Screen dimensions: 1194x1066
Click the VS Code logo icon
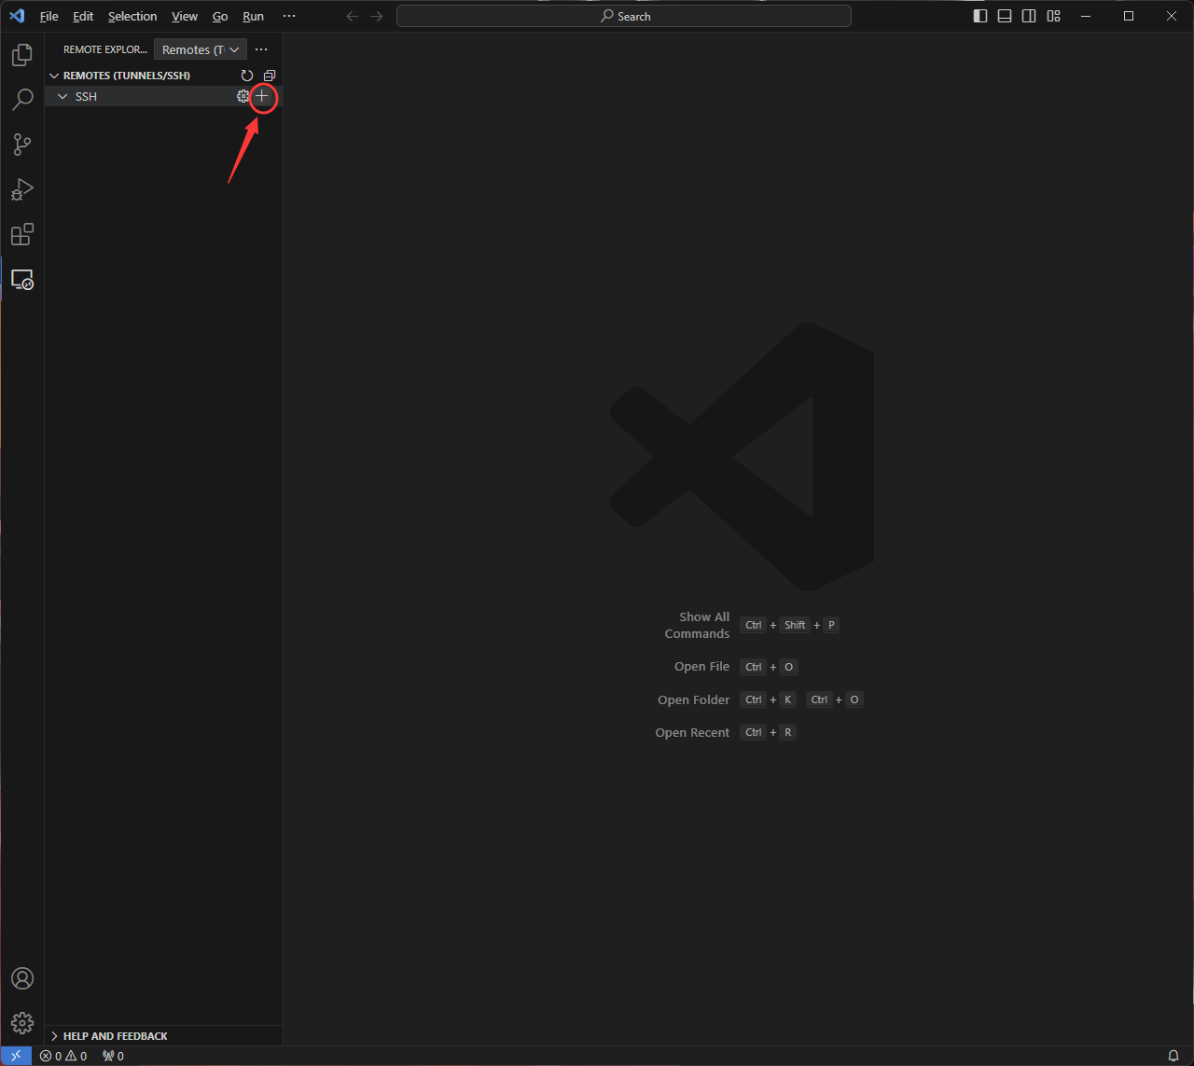(x=17, y=16)
